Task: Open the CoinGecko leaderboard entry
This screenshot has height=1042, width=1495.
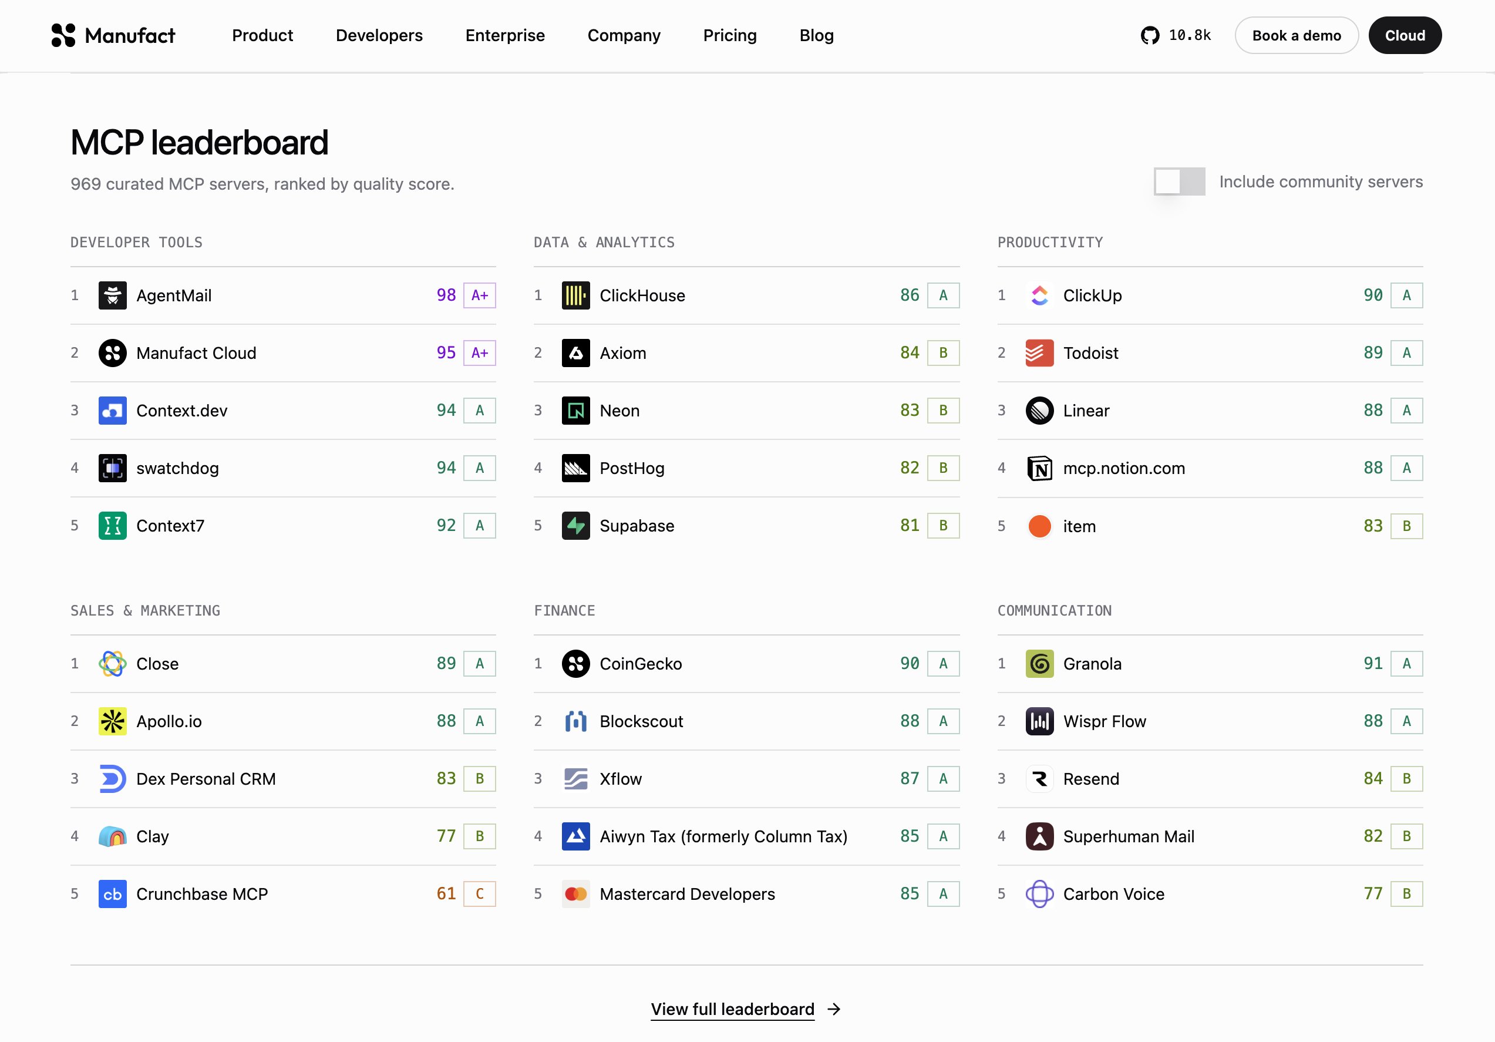Action: [x=746, y=664]
